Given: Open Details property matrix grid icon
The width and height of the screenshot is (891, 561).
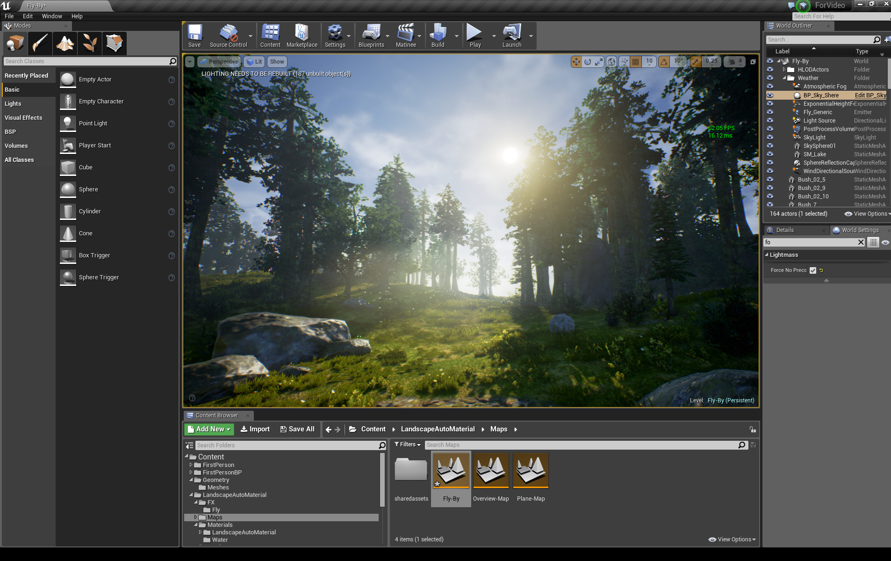Looking at the screenshot, I should 873,242.
